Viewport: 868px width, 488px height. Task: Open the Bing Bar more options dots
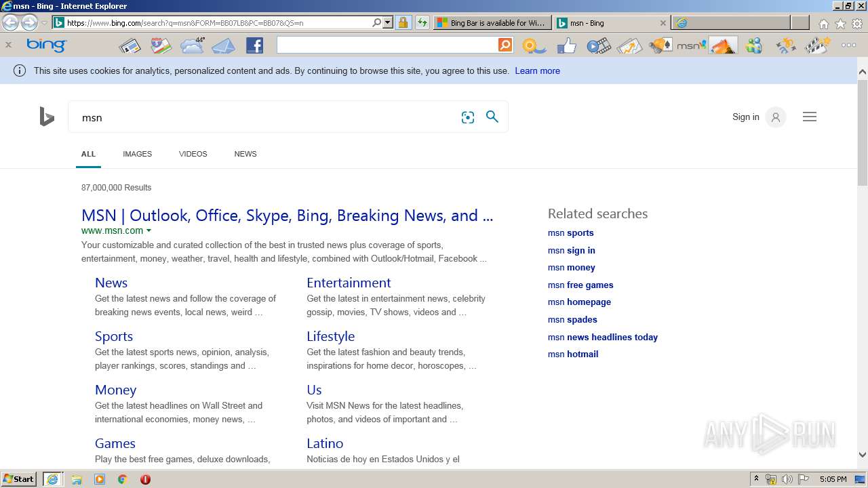(848, 45)
